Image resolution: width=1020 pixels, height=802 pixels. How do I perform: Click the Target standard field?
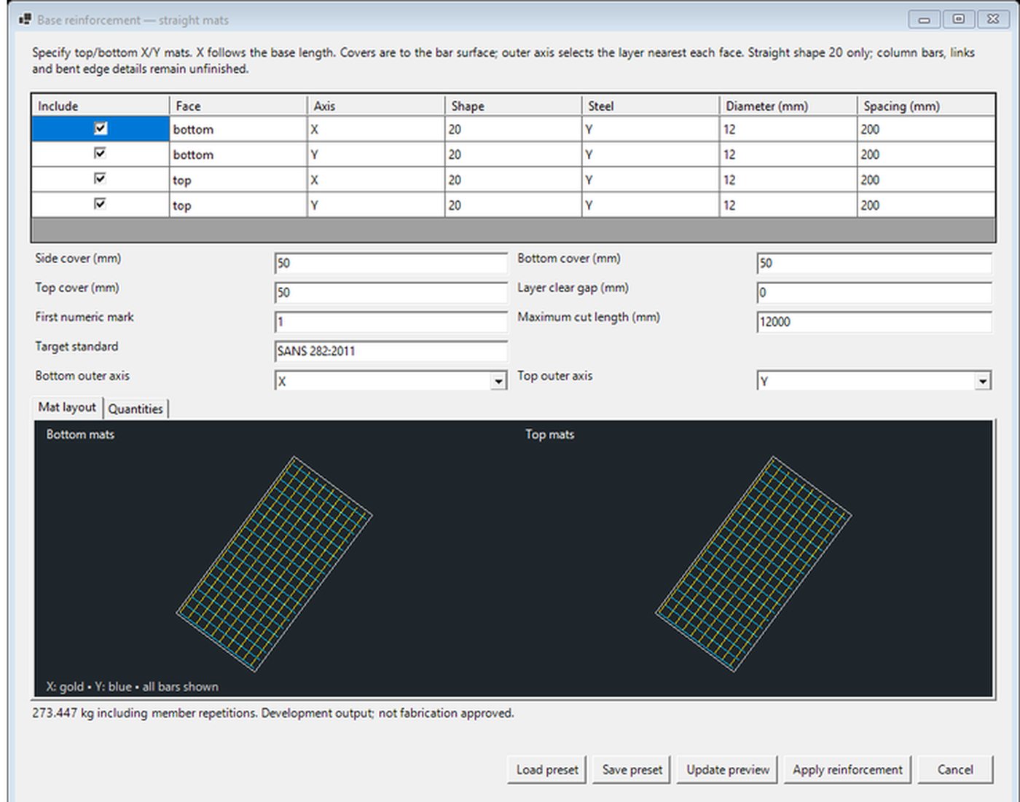tap(391, 351)
